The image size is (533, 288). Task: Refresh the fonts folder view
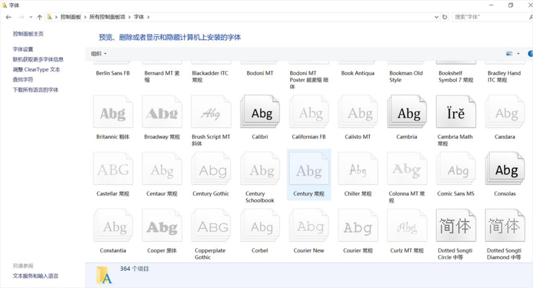(445, 17)
